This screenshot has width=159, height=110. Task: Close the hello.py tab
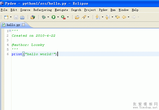point(23,25)
